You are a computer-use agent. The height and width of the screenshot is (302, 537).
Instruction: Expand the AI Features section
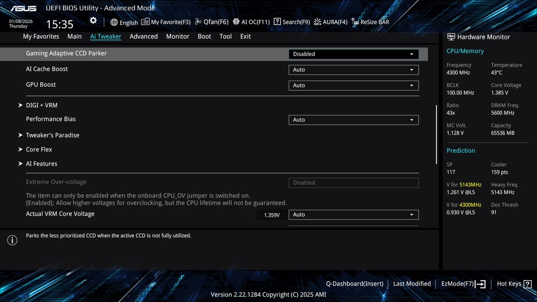[x=42, y=164]
